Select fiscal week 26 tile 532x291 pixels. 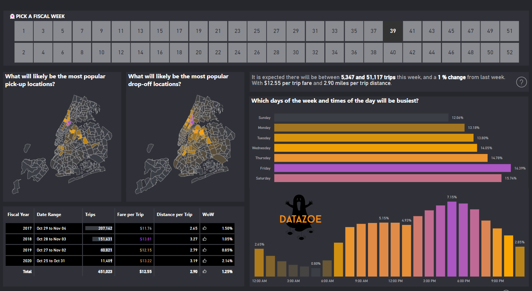coord(257,52)
